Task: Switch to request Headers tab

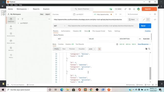Action: click(77, 31)
